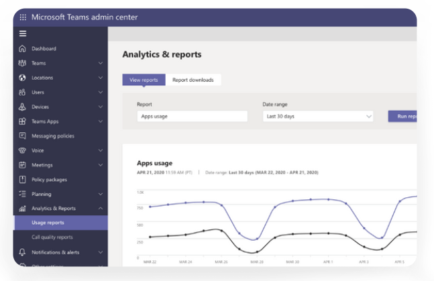Screen dimensions: 434x281
Task: Click the MAR 30 axis label
Action: coord(292,262)
